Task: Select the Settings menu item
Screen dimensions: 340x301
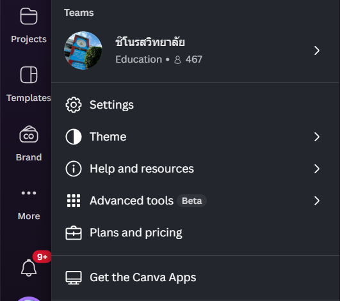Action: pos(195,105)
